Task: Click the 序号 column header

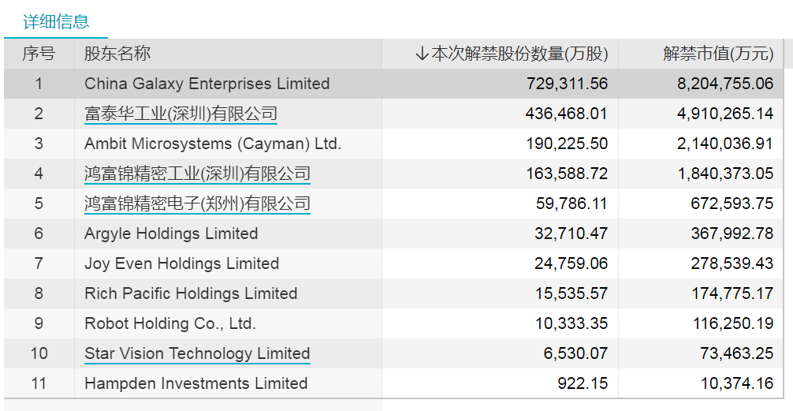Action: [x=39, y=54]
